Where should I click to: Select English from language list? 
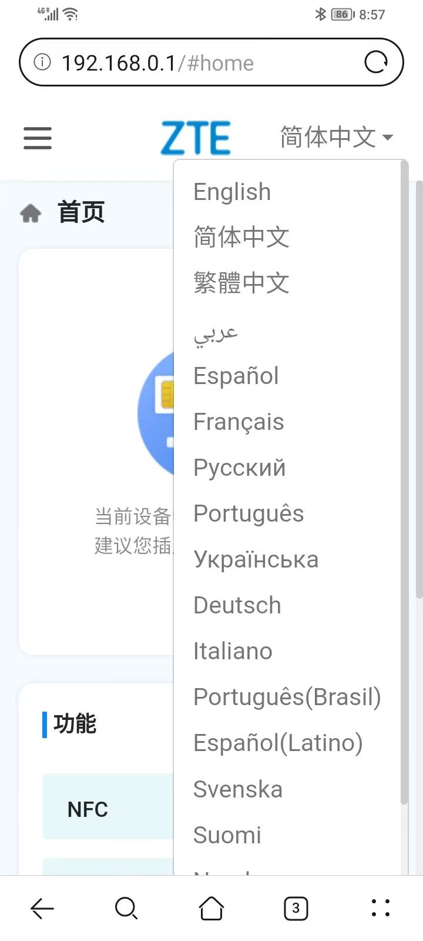click(232, 192)
